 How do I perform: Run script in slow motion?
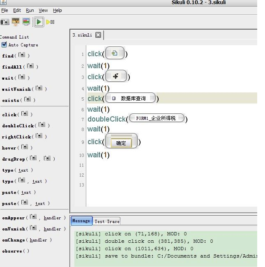50,22
